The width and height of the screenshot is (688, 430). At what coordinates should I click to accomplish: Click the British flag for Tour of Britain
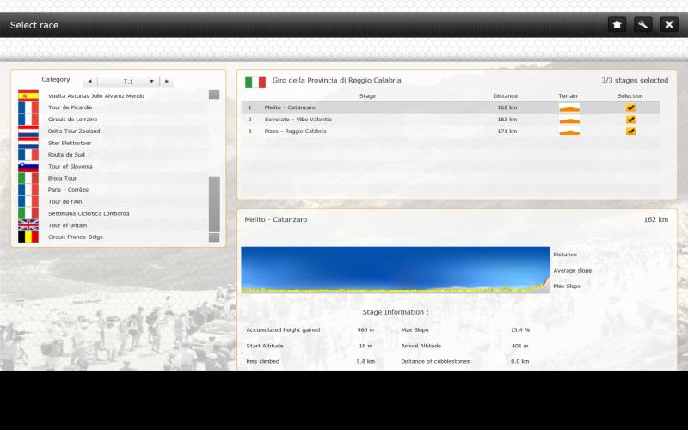[28, 225]
